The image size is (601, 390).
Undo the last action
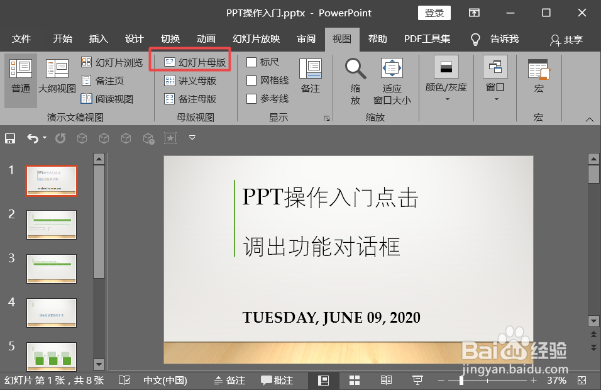tap(33, 138)
